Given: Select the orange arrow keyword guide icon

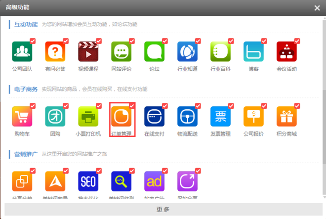Looking at the screenshot, I should 55,181.
